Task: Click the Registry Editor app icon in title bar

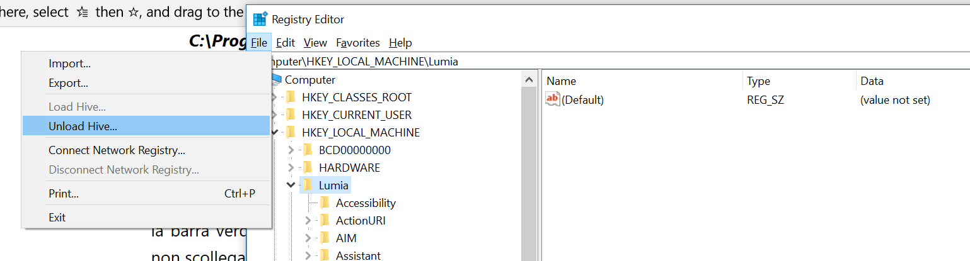Action: tap(260, 19)
